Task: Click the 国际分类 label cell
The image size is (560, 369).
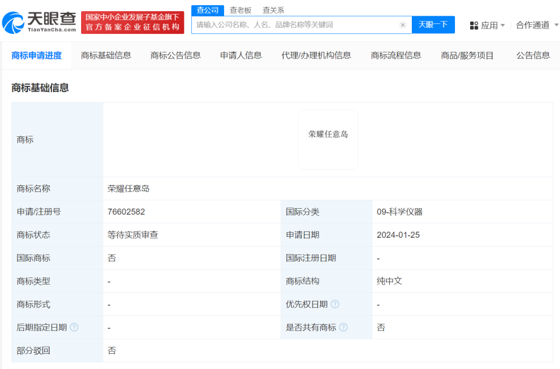Action: tap(327, 212)
